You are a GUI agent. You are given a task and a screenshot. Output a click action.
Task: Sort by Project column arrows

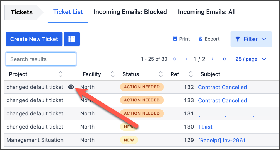pos(61,74)
